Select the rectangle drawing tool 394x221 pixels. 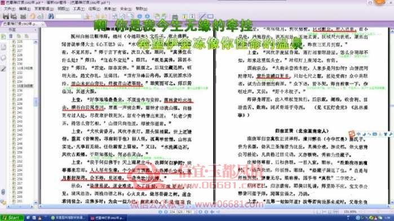coord(210,16)
